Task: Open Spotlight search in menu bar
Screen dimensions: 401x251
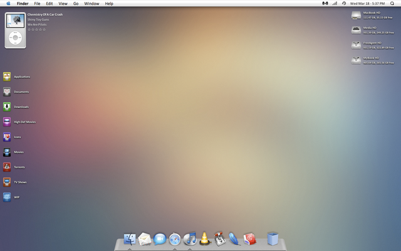Action: click(x=392, y=3)
